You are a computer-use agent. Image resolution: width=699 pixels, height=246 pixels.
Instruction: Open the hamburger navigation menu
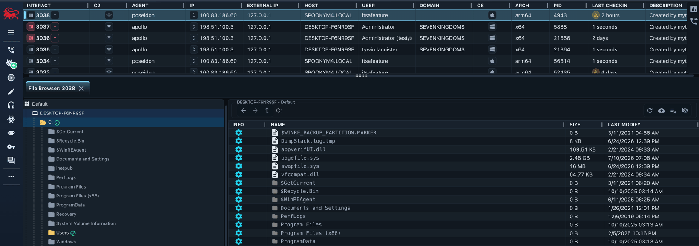[x=11, y=32]
